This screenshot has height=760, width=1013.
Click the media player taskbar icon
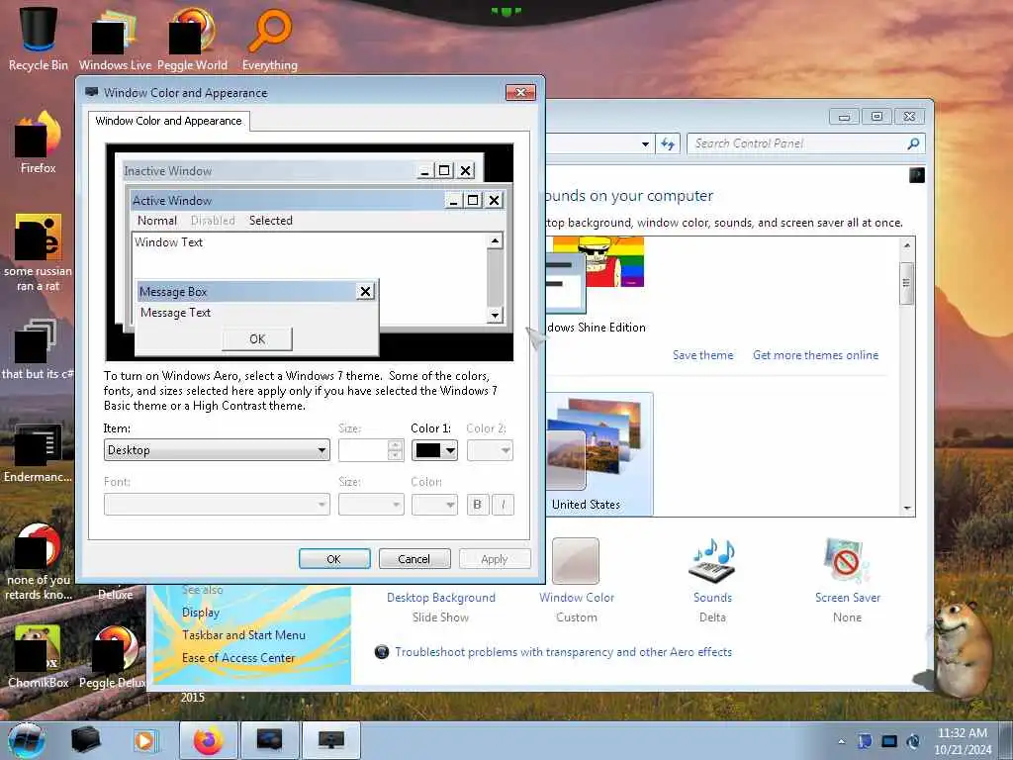145,740
